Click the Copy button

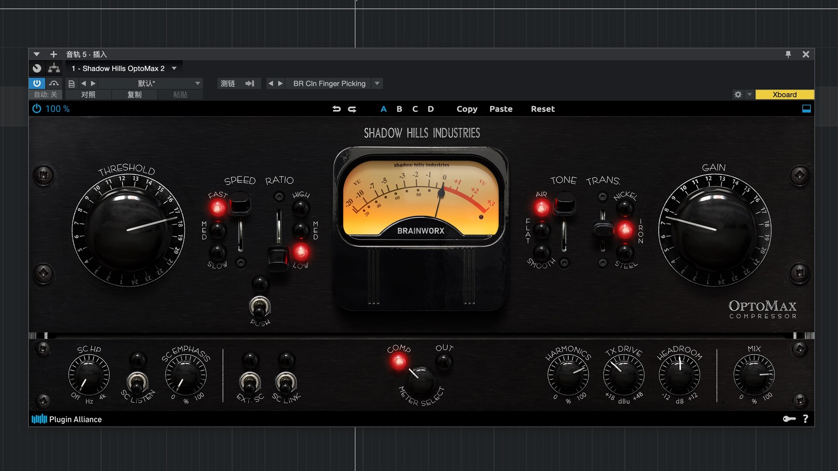point(467,109)
